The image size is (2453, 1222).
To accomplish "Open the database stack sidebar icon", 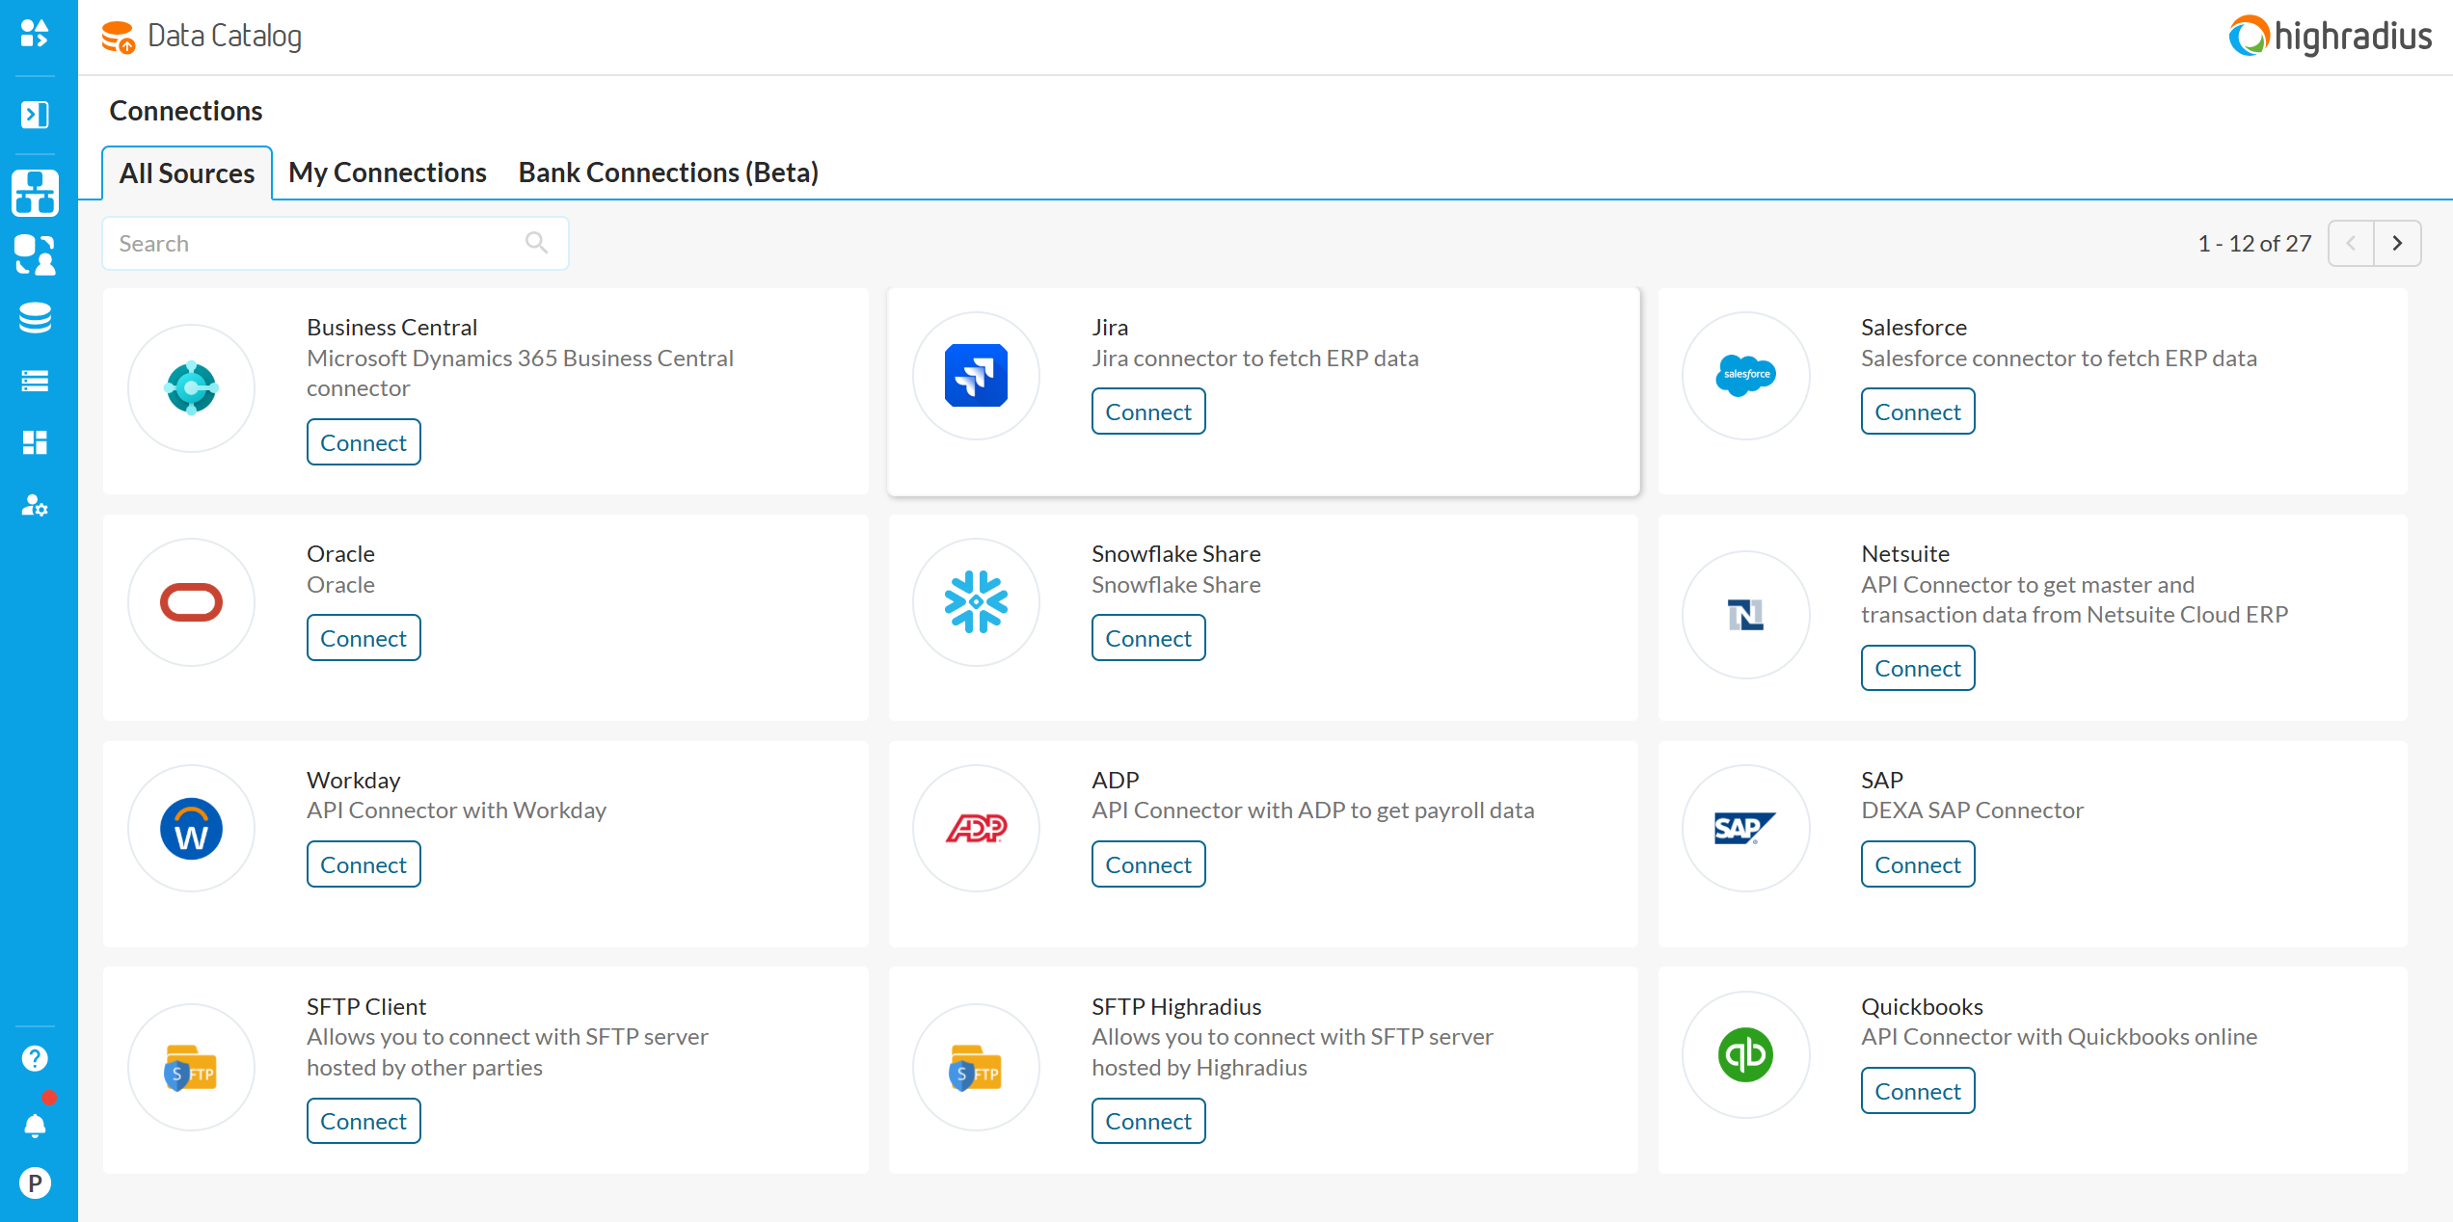I will point(35,318).
